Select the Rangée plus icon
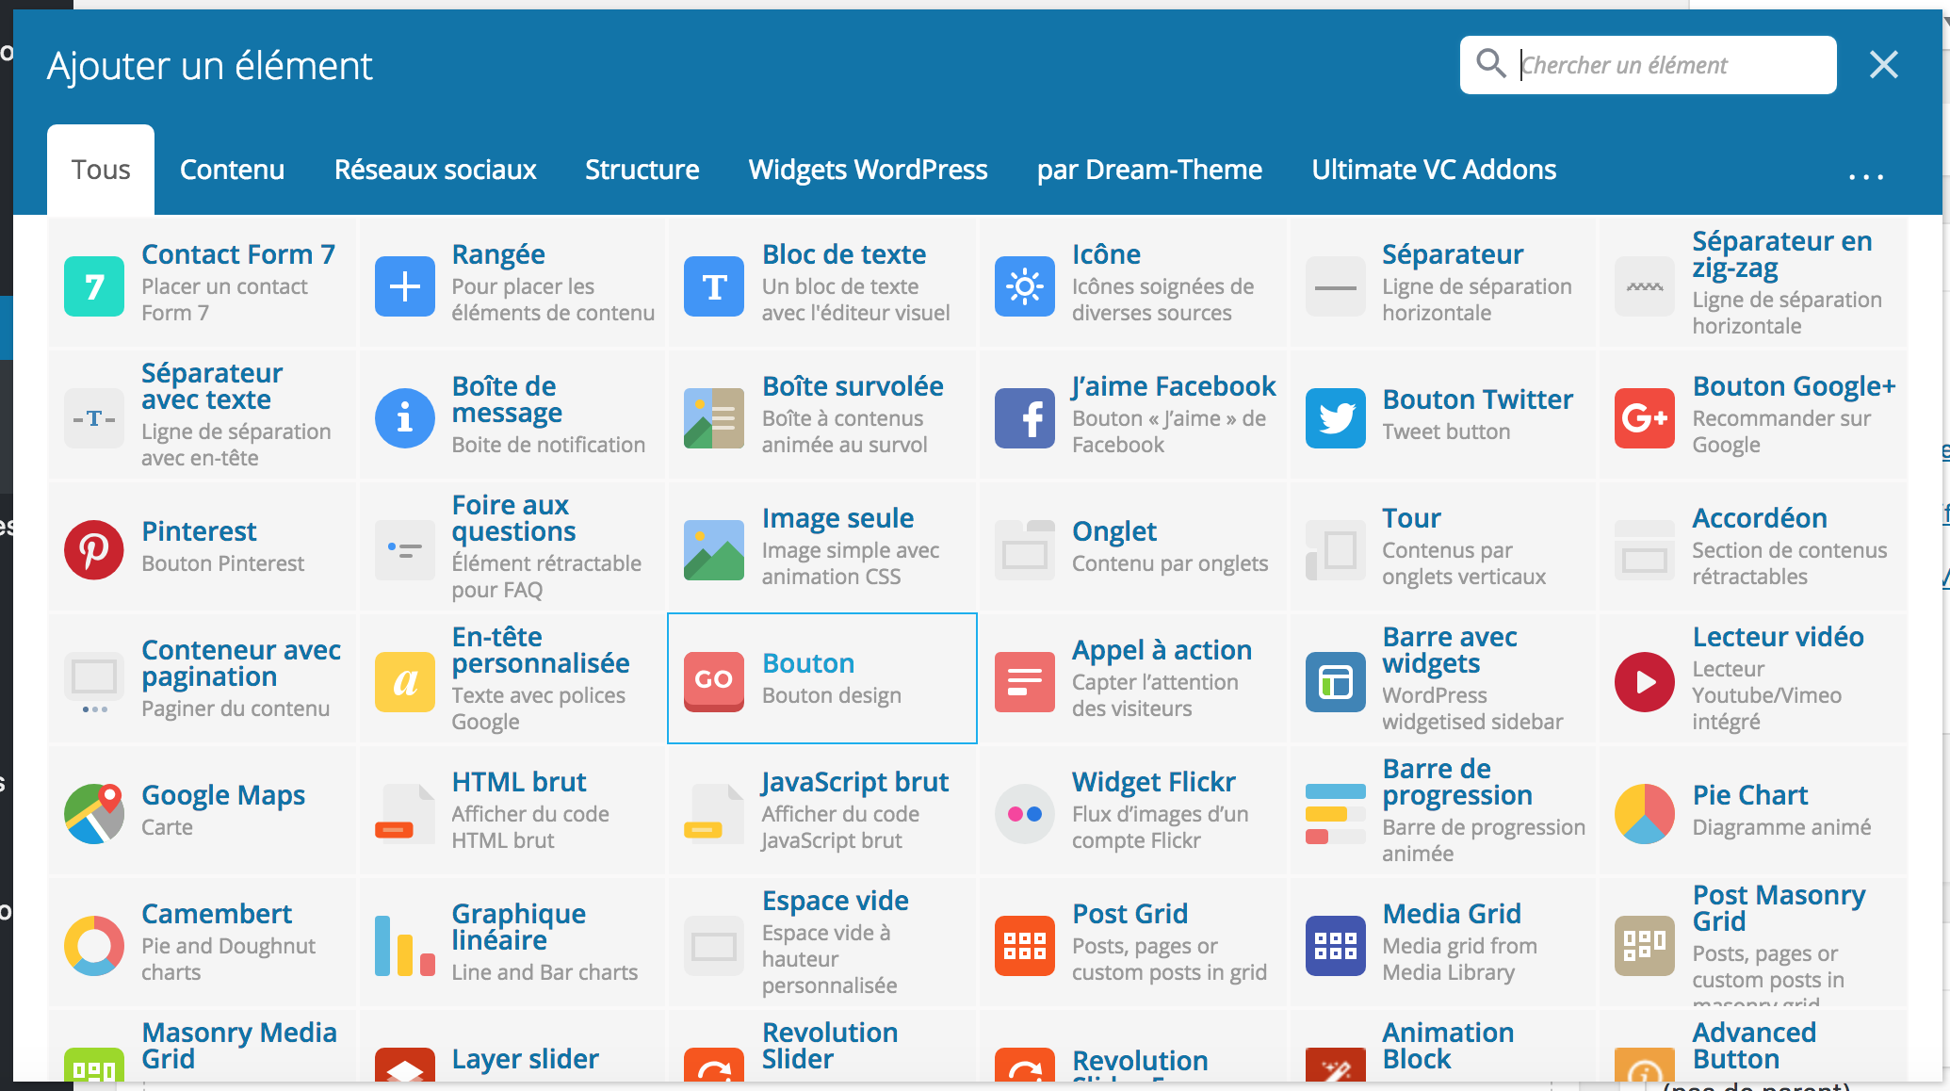 point(404,286)
